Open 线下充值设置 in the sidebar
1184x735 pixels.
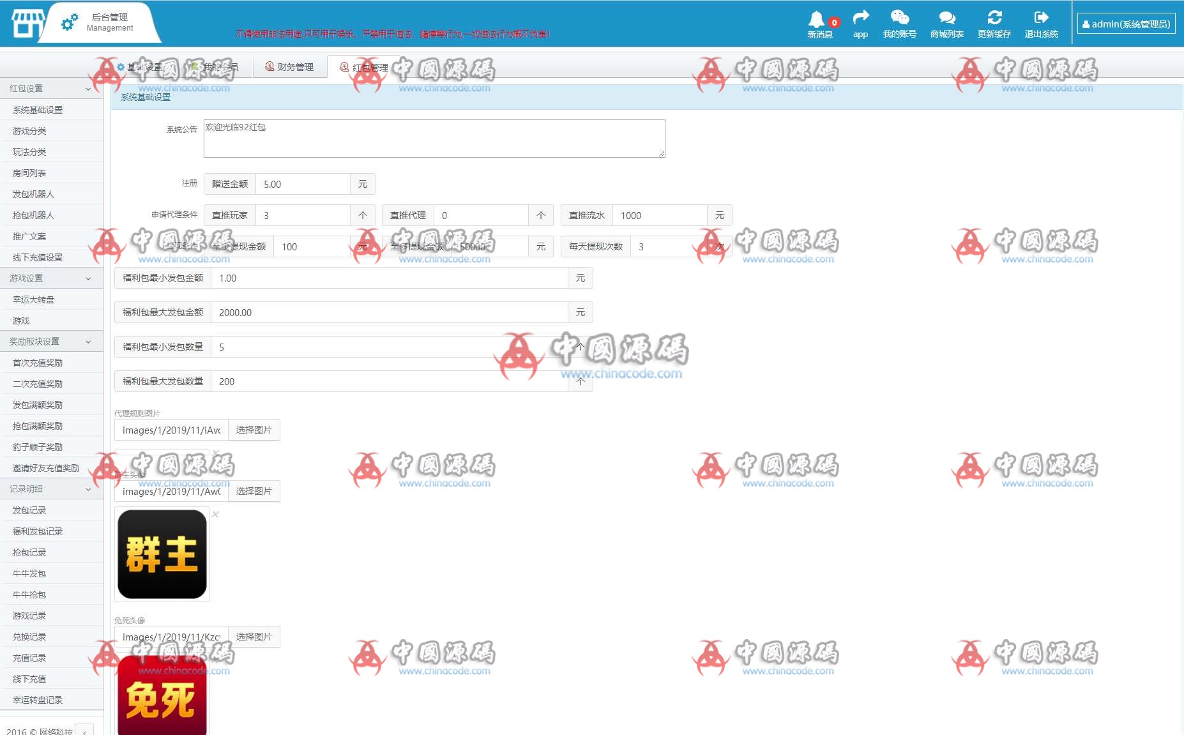coord(52,257)
